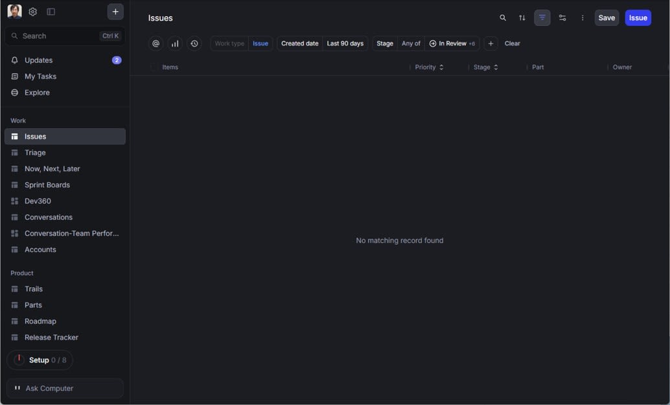Click the Parts table icon

click(x=14, y=305)
